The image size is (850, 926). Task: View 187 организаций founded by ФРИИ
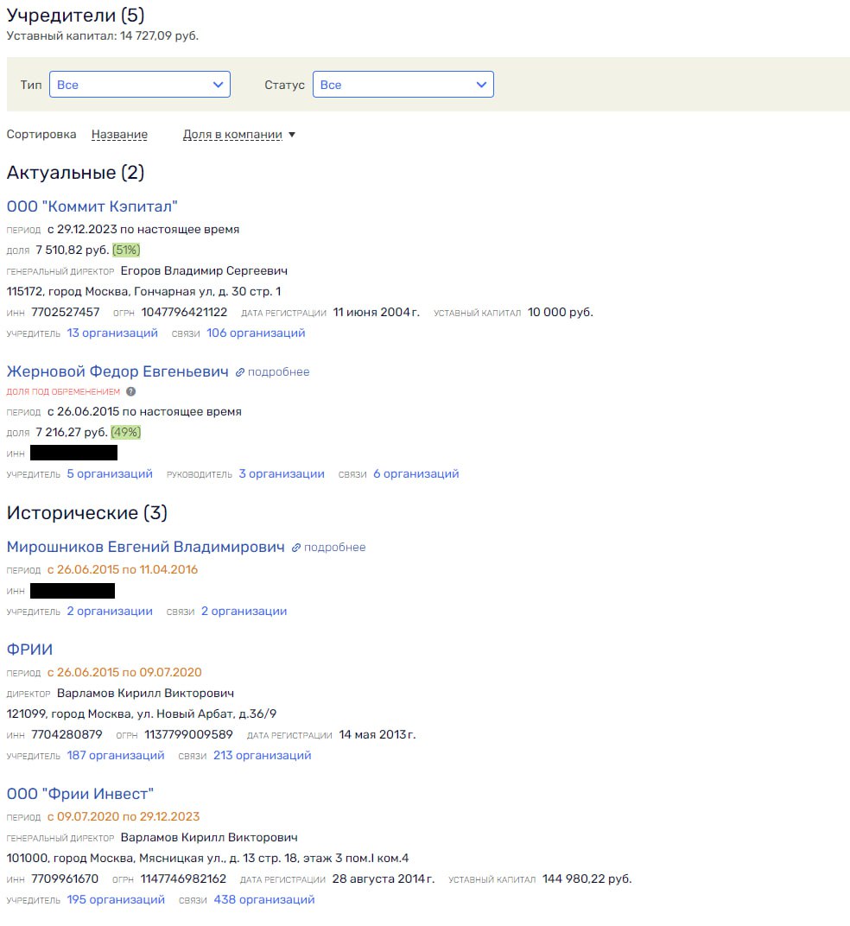115,755
